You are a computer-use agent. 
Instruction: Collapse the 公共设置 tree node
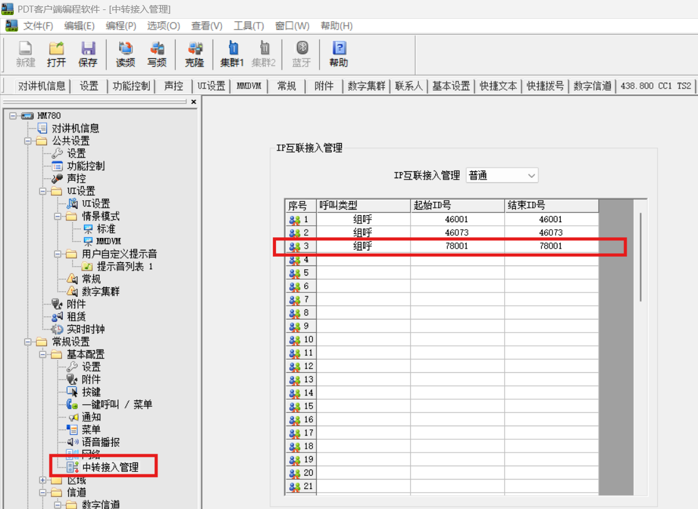28,141
